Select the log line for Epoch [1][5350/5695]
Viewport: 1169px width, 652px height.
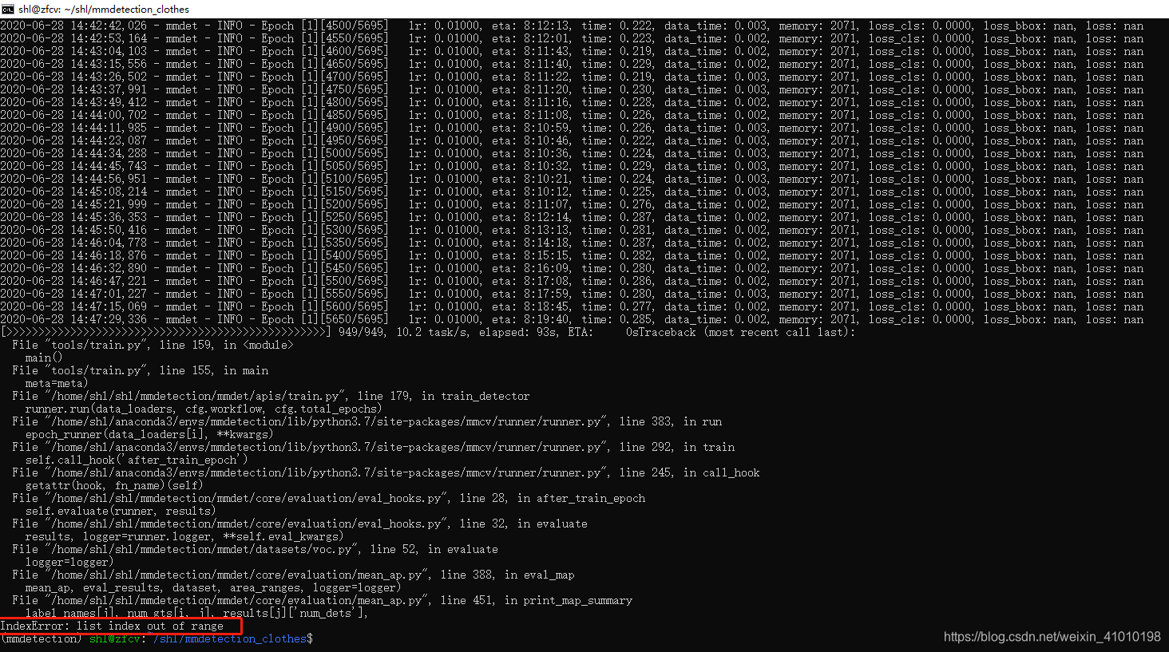pyautogui.click(x=572, y=243)
